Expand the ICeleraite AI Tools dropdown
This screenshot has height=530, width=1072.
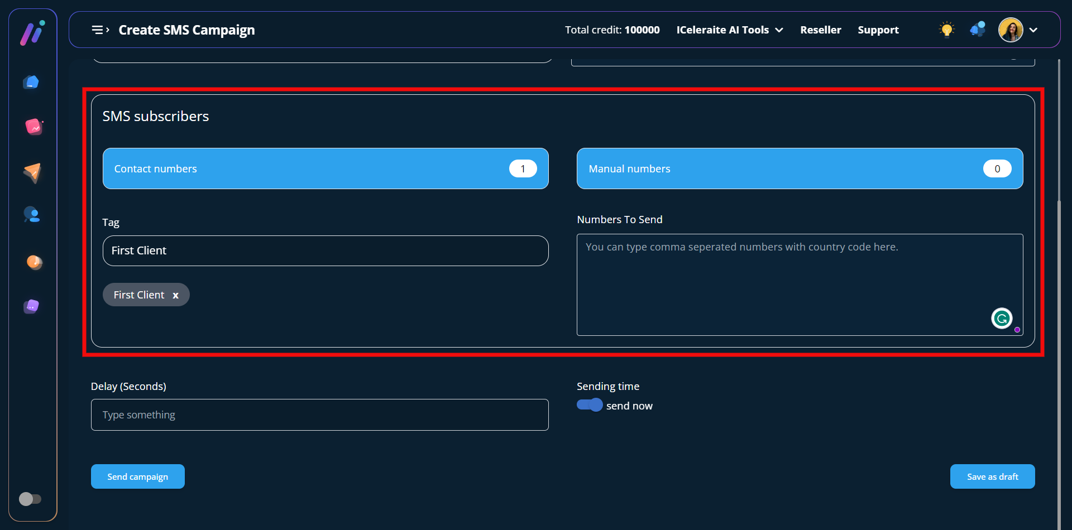pos(729,30)
